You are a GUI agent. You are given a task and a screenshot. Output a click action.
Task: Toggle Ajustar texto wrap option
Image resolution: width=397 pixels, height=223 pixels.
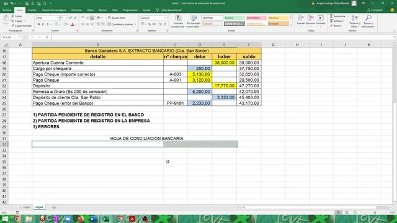point(117,18)
